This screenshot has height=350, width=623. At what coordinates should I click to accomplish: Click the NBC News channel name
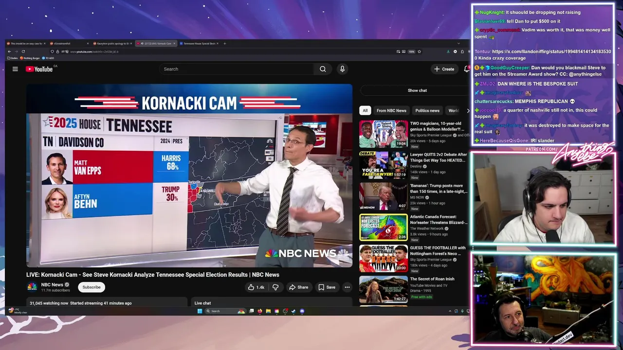pyautogui.click(x=52, y=285)
